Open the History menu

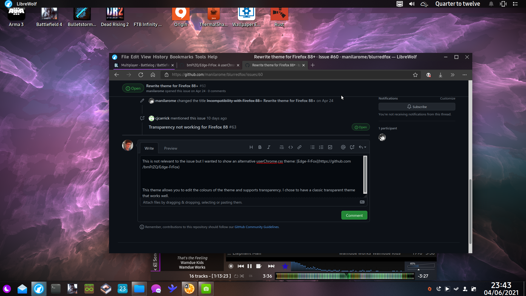point(160,57)
